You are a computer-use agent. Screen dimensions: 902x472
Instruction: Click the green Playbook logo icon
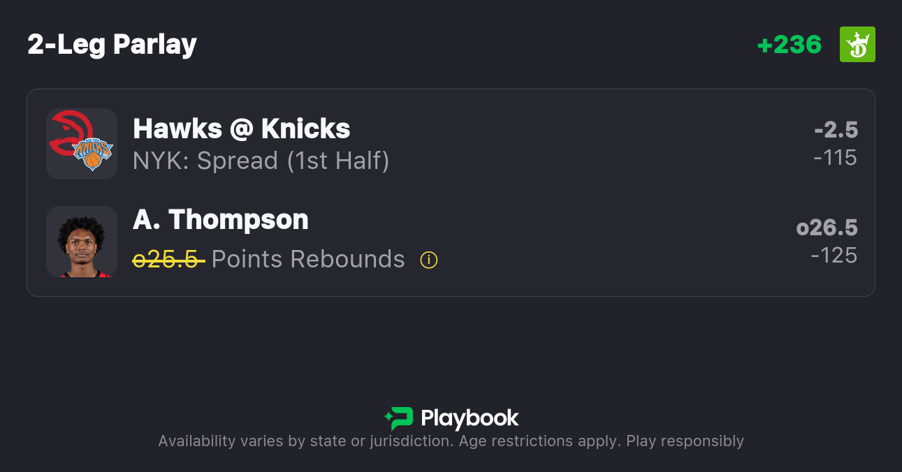click(398, 418)
